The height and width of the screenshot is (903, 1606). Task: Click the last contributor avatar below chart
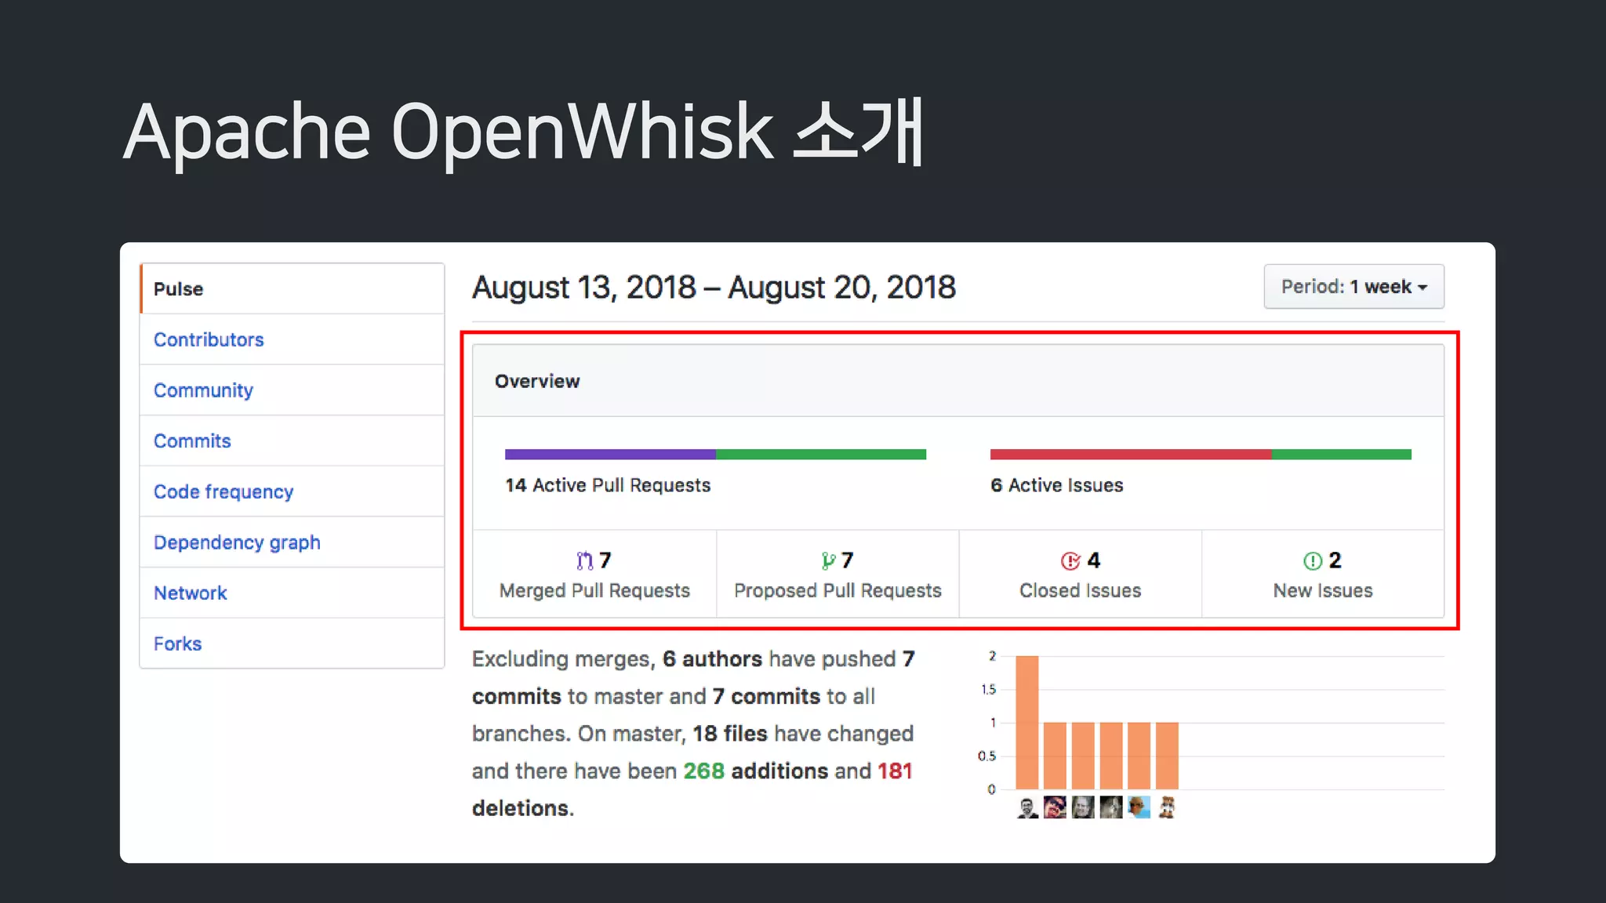[1167, 807]
